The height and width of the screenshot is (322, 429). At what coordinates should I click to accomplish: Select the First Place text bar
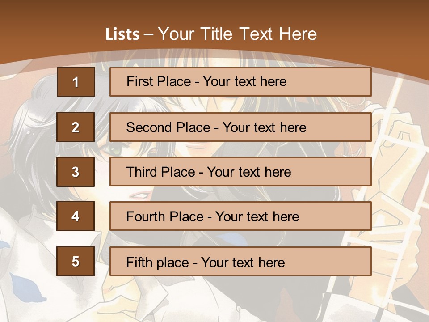click(240, 82)
